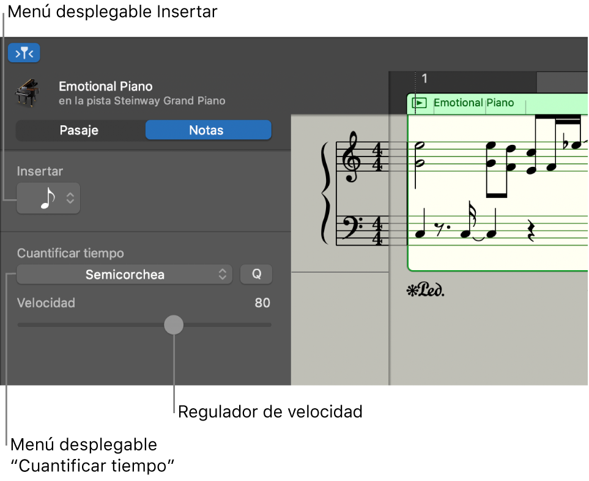Open the Cuantificar tiempo dropdown showing Semicorchea
This screenshot has width=589, height=481.
coord(124,274)
